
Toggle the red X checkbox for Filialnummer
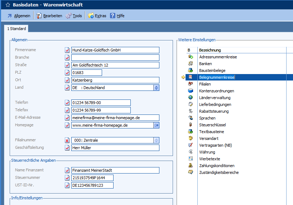coord(67,140)
